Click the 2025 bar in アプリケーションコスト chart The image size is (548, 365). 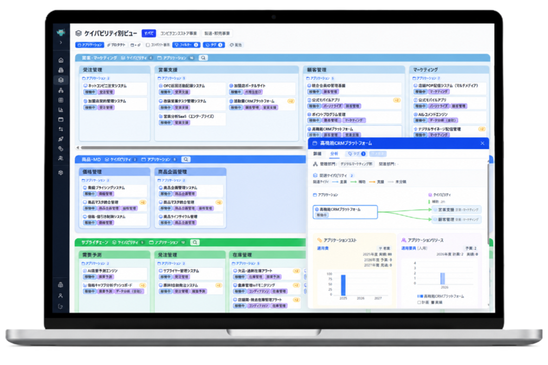point(343,285)
